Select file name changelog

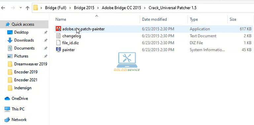click(x=72, y=36)
